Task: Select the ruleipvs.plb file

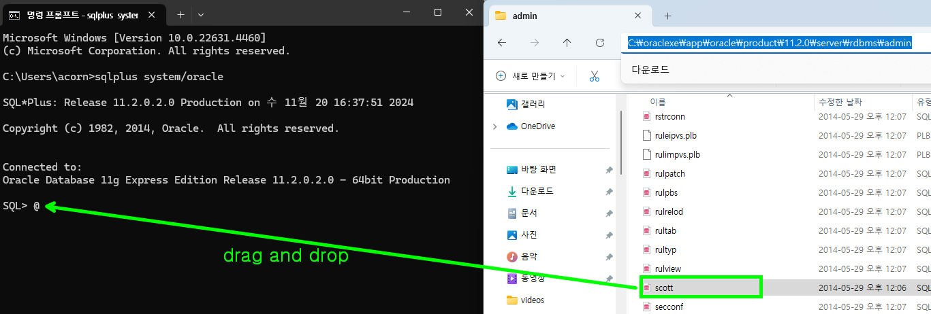Action: pyautogui.click(x=676, y=135)
